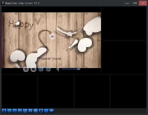Image resolution: width=148 pixels, height=115 pixels.
Task: Select the bottom-left empty video panel
Action: (20, 91)
